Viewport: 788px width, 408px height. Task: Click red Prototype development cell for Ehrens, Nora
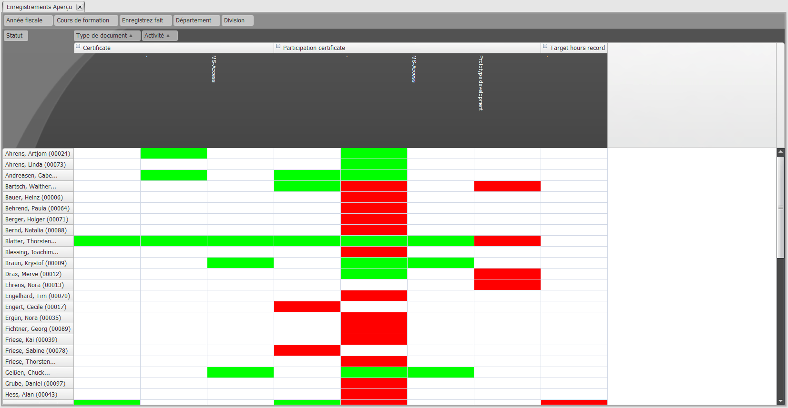pos(507,285)
